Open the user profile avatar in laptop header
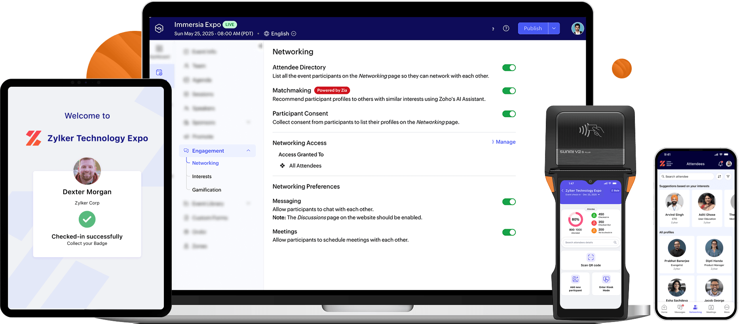Image resolution: width=739 pixels, height=324 pixels. tap(578, 29)
